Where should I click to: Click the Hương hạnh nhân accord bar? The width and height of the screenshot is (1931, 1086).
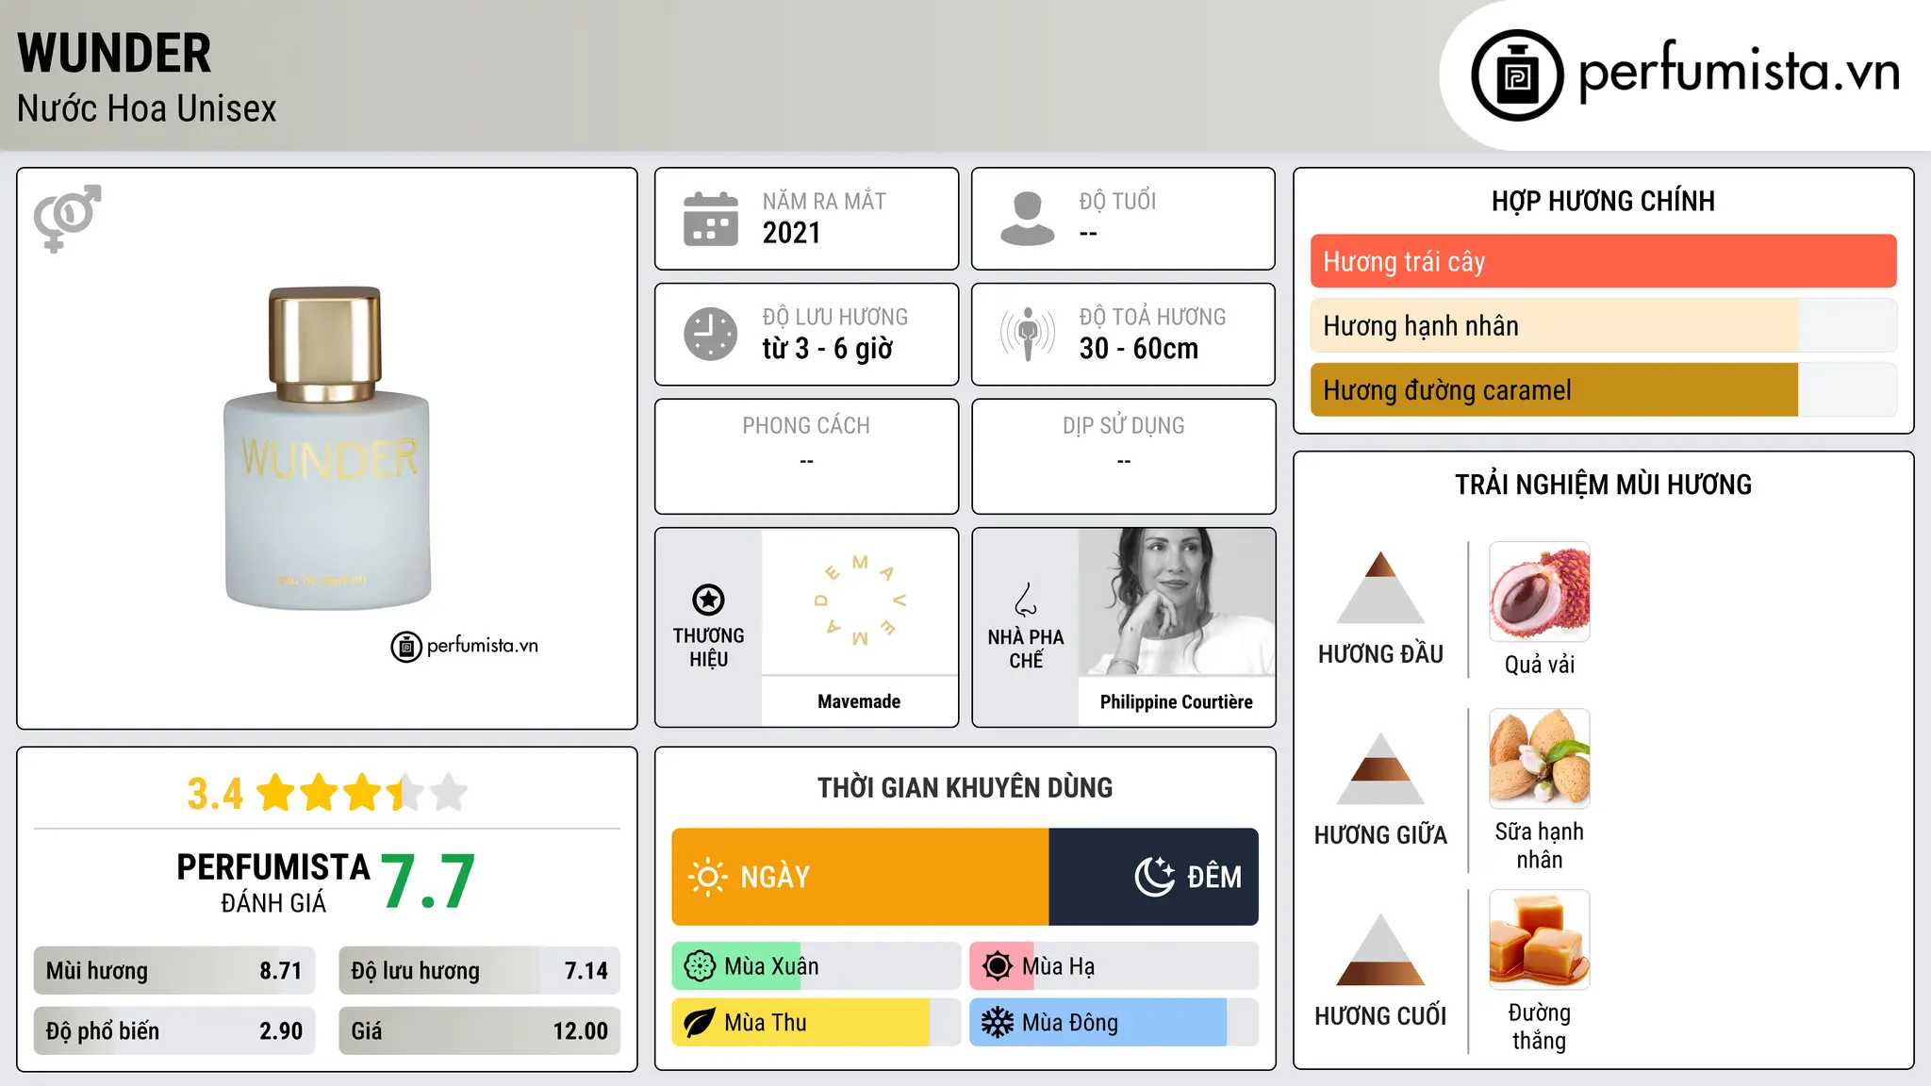(1604, 325)
